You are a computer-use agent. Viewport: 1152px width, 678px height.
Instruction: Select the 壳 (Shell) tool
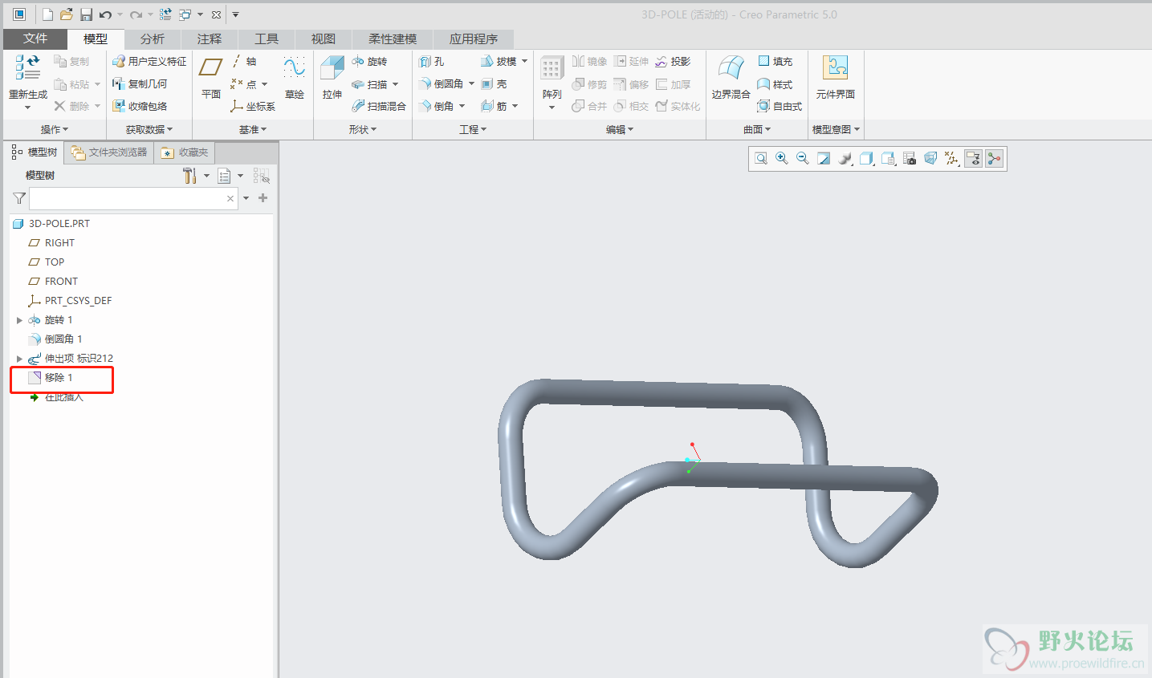(494, 83)
